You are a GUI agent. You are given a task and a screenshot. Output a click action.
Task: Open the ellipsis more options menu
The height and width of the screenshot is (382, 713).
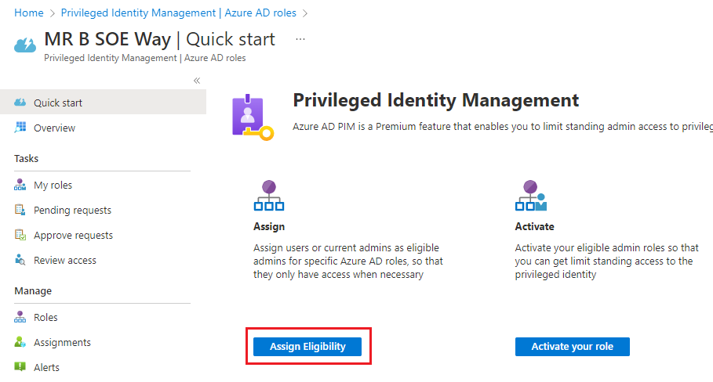[300, 39]
